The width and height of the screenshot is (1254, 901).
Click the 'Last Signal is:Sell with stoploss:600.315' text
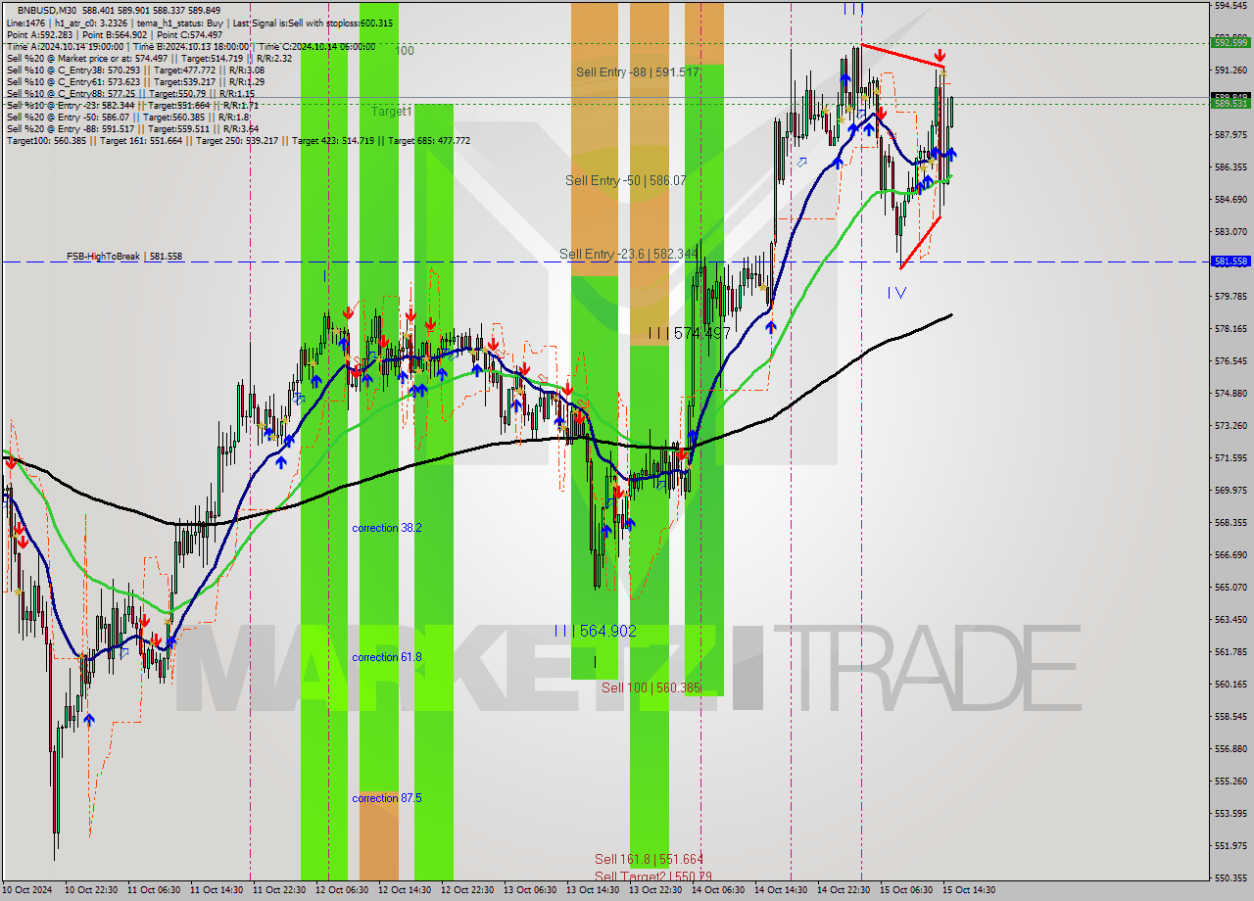[x=311, y=23]
